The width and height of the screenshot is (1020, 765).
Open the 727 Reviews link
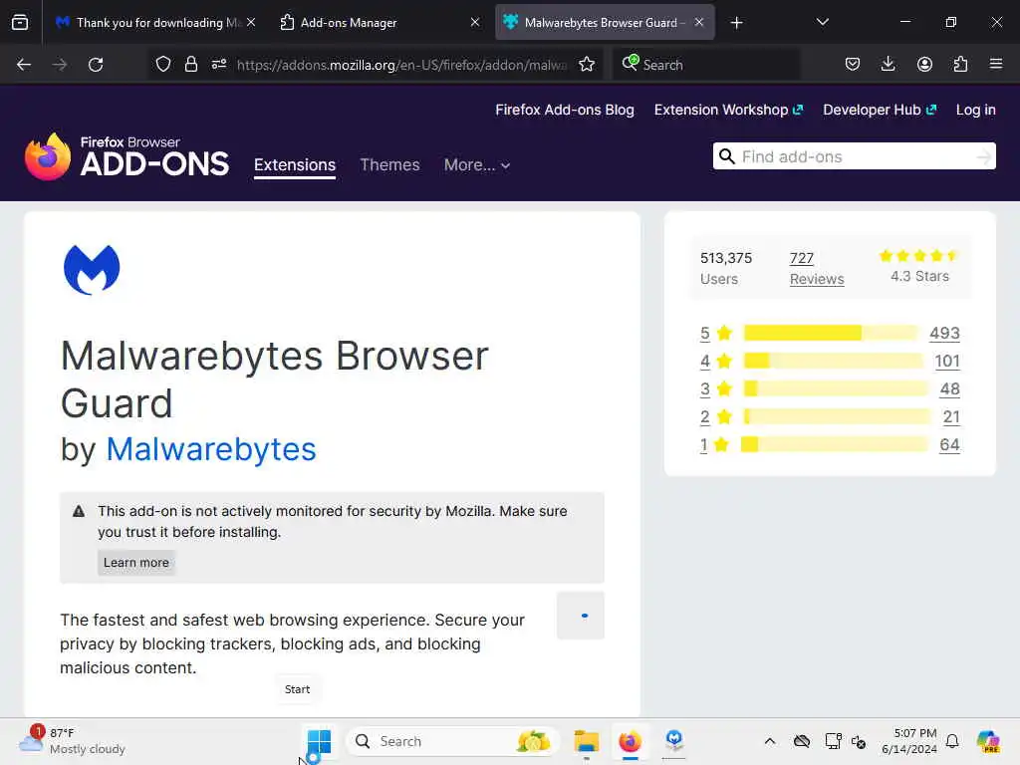coord(817,268)
